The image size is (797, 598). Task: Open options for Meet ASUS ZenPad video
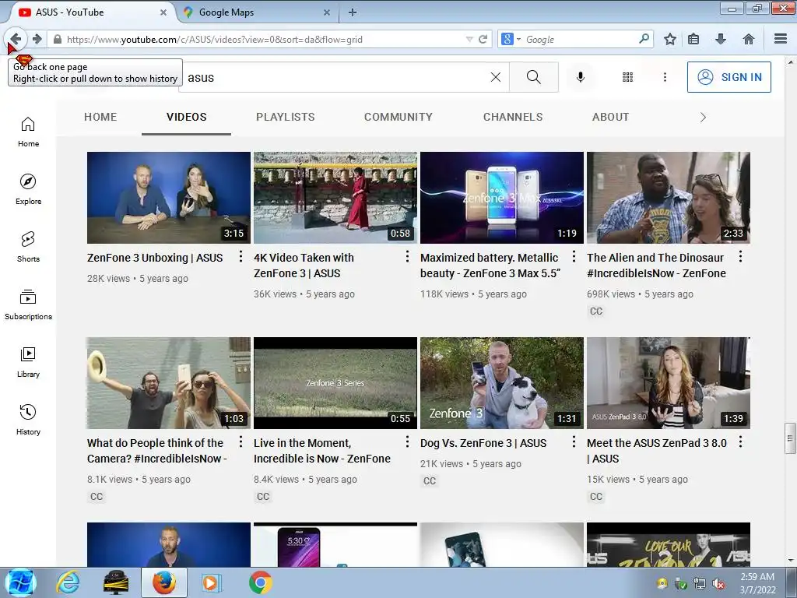click(741, 442)
